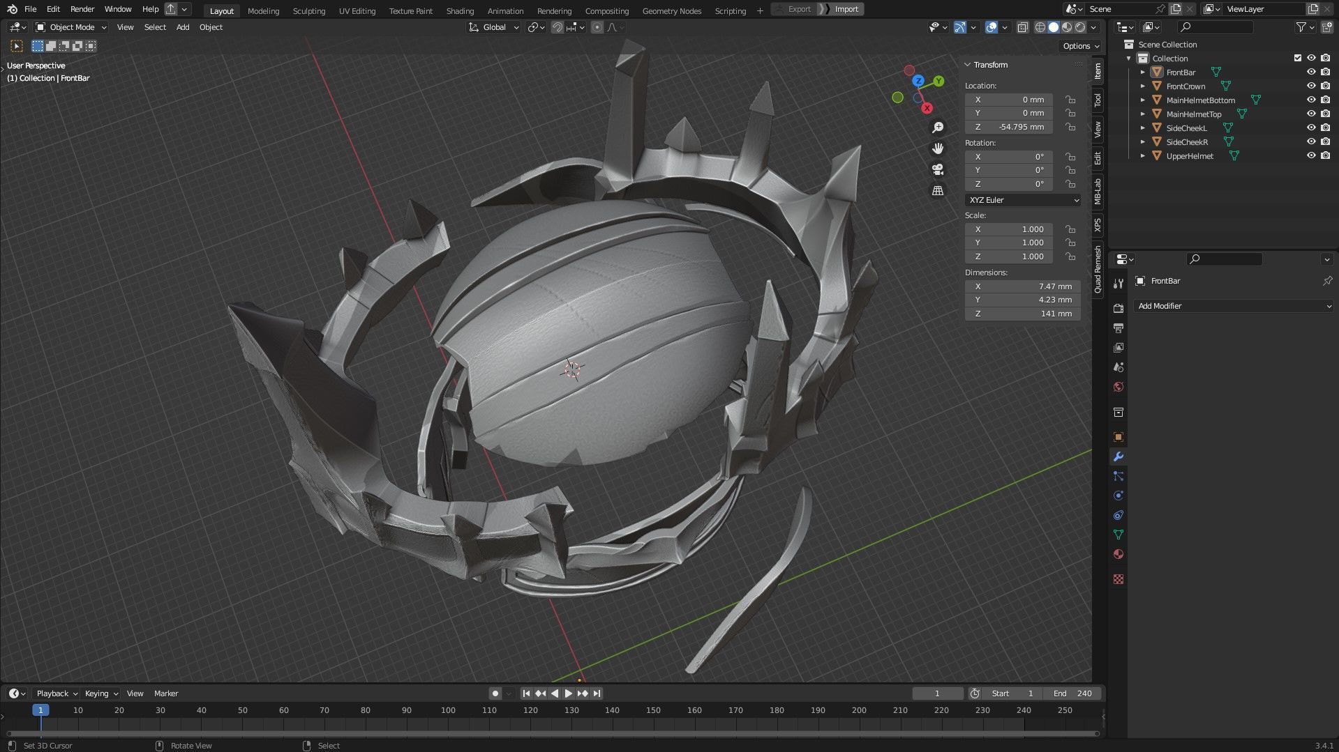
Task: Hide MainHelmetBottom via its eye icon
Action: point(1311,100)
